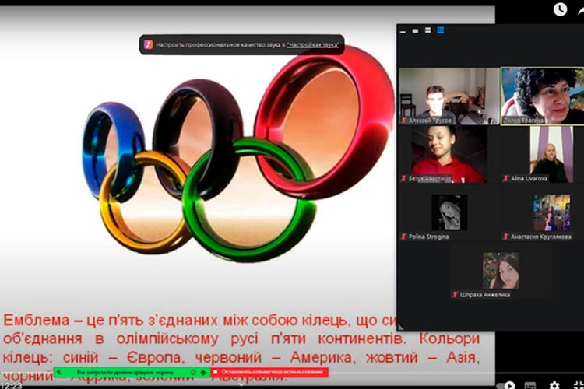Click the shield icon on green share bar
This screenshot has height=389, width=584.
point(203,372)
